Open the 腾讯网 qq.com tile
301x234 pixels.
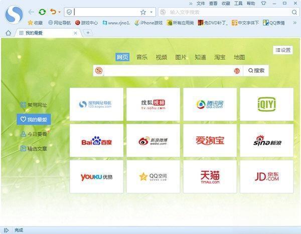pos(210,104)
